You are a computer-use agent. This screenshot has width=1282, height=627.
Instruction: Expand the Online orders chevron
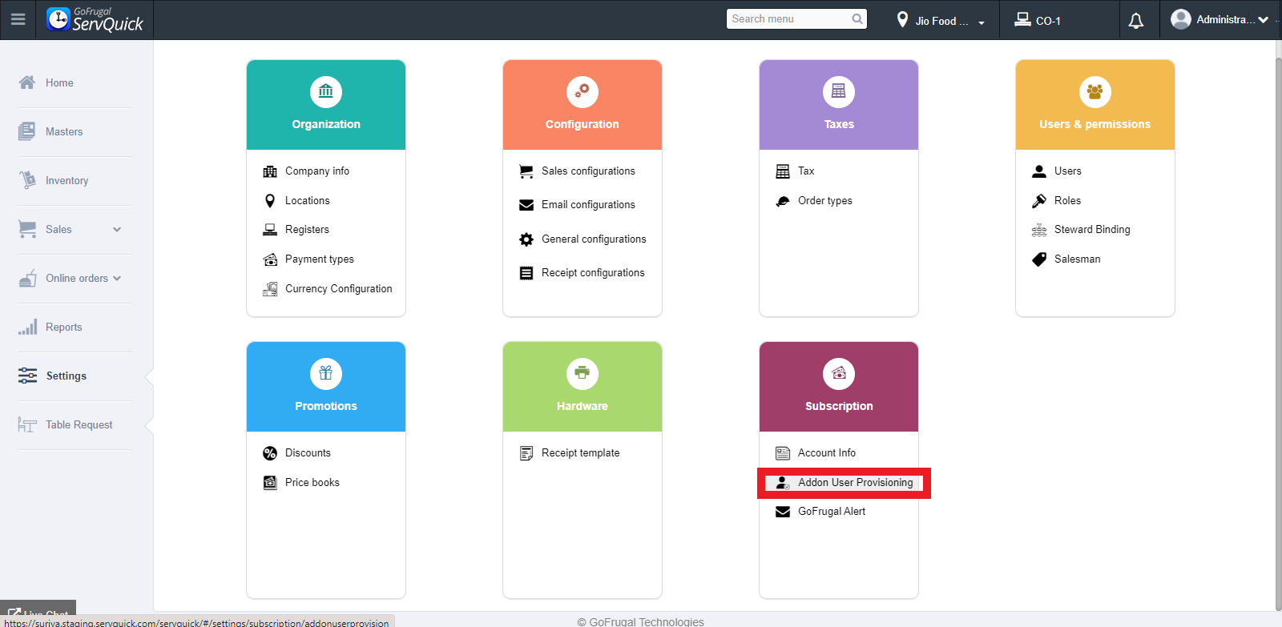117,279
